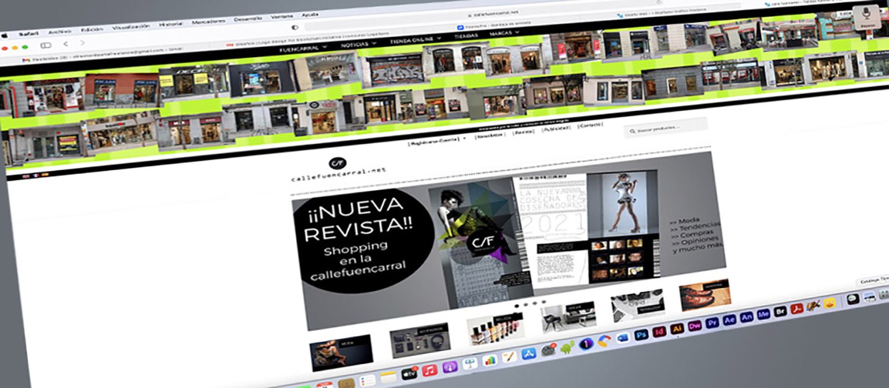Image resolution: width=889 pixels, height=388 pixels.
Task: Expand the TIENDA ONLINE dropdown
Action: pos(415,40)
